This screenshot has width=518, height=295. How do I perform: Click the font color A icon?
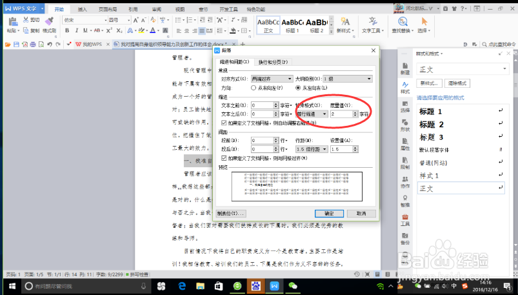pyautogui.click(x=153, y=30)
